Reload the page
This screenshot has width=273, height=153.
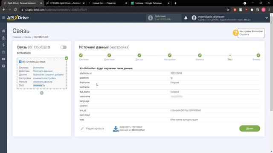tap(15, 10)
